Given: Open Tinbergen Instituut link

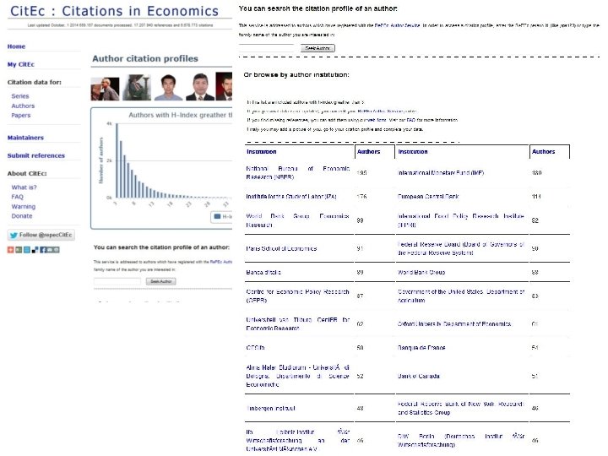Looking at the screenshot, I should pos(271,409).
